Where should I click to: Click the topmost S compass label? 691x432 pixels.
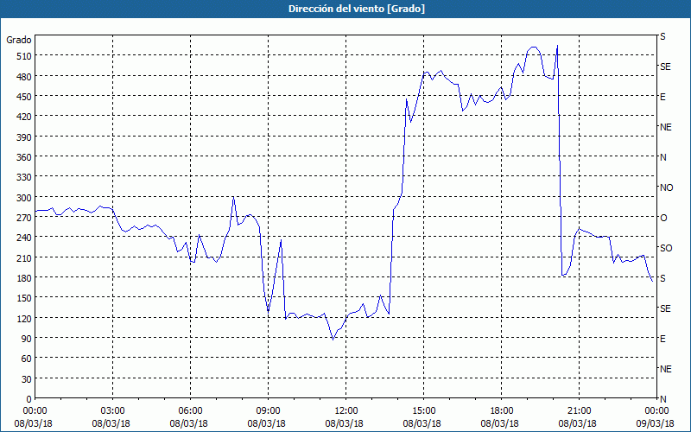[662, 36]
